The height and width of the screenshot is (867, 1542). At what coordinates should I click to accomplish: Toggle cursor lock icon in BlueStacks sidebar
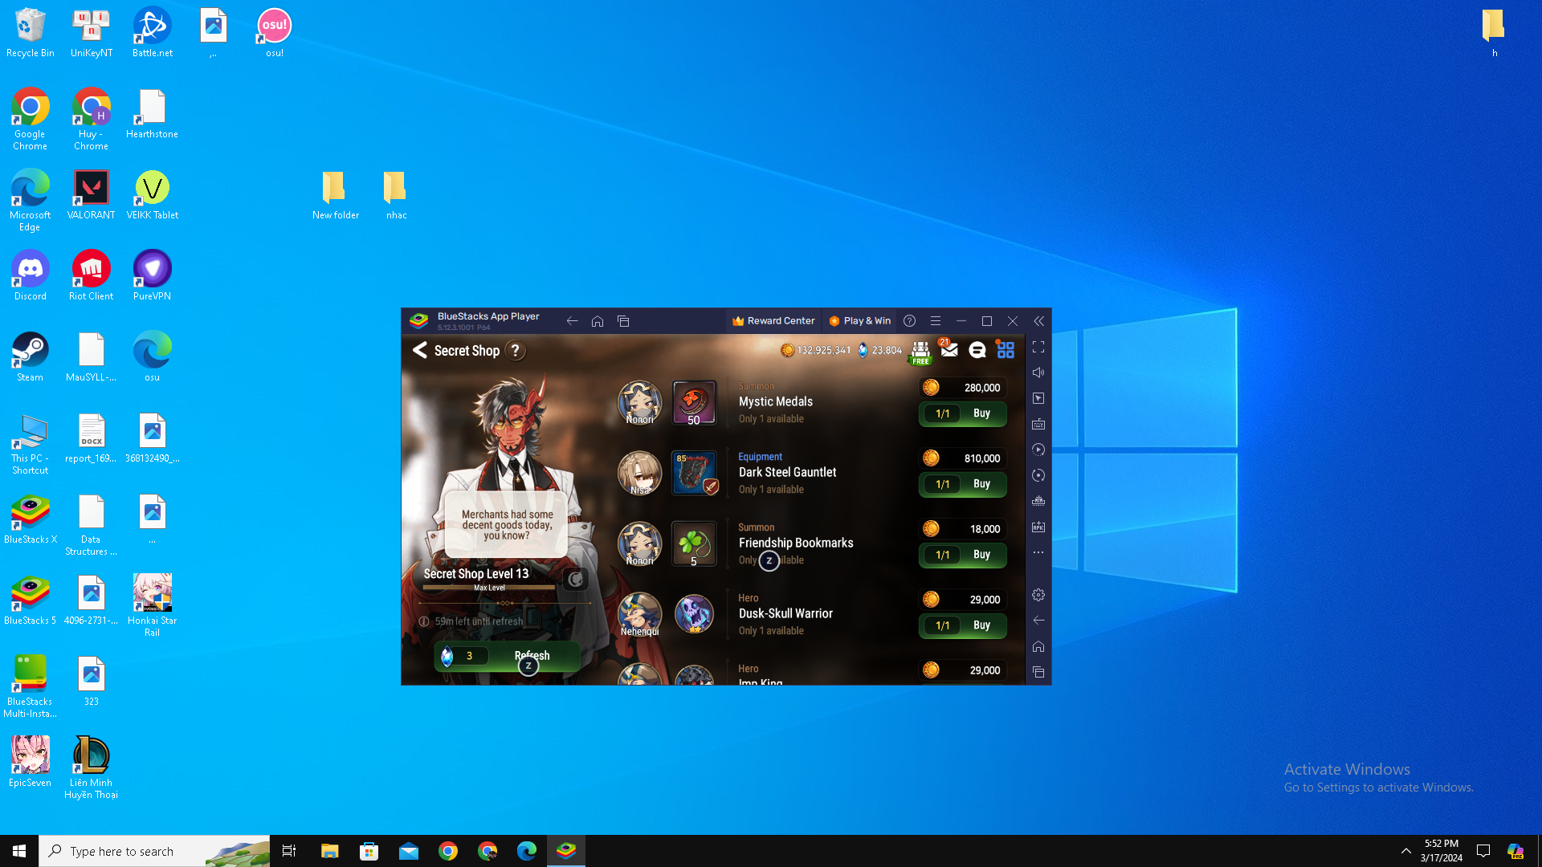(1038, 398)
